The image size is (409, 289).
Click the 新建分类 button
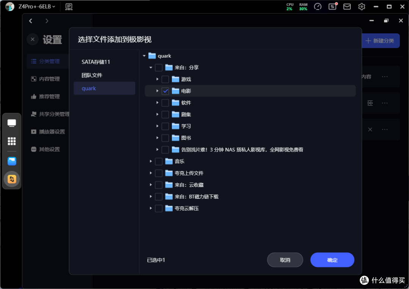click(x=381, y=41)
